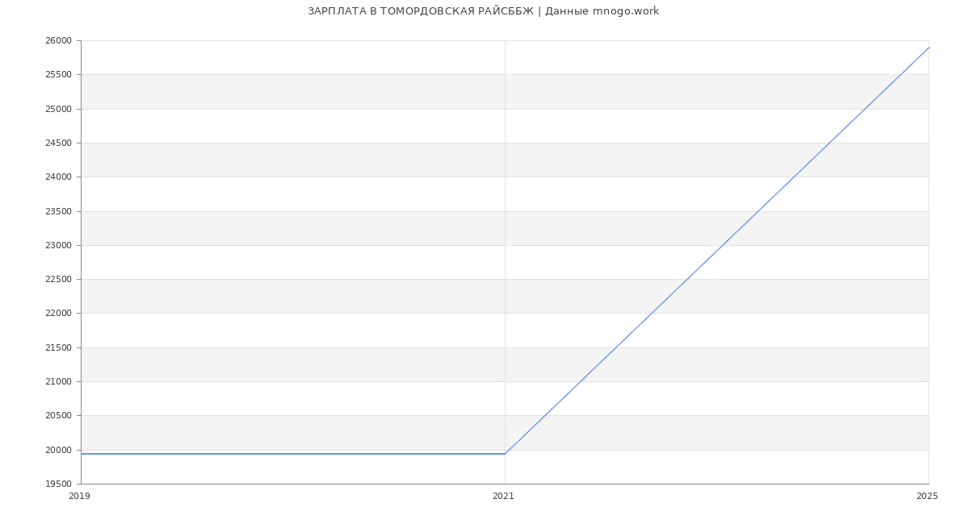Click the line's bend point at 2021

tap(505, 454)
